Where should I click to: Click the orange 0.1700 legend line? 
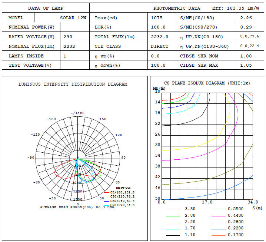coord(219,236)
